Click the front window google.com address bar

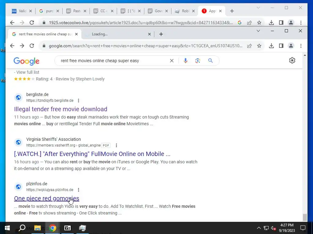[146, 46]
